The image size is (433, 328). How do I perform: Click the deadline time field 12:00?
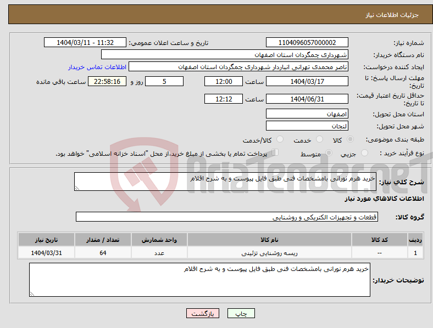pos(224,81)
